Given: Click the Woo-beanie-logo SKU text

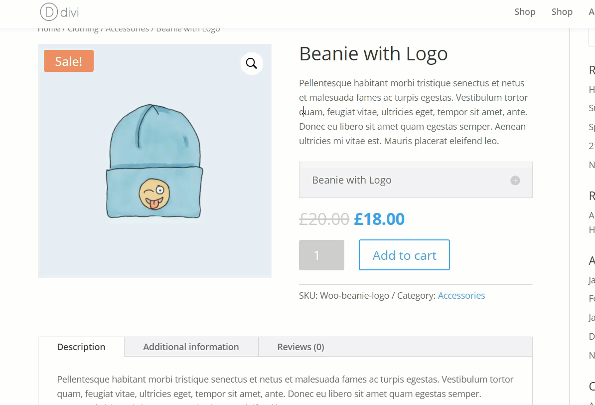Looking at the screenshot, I should 354,296.
